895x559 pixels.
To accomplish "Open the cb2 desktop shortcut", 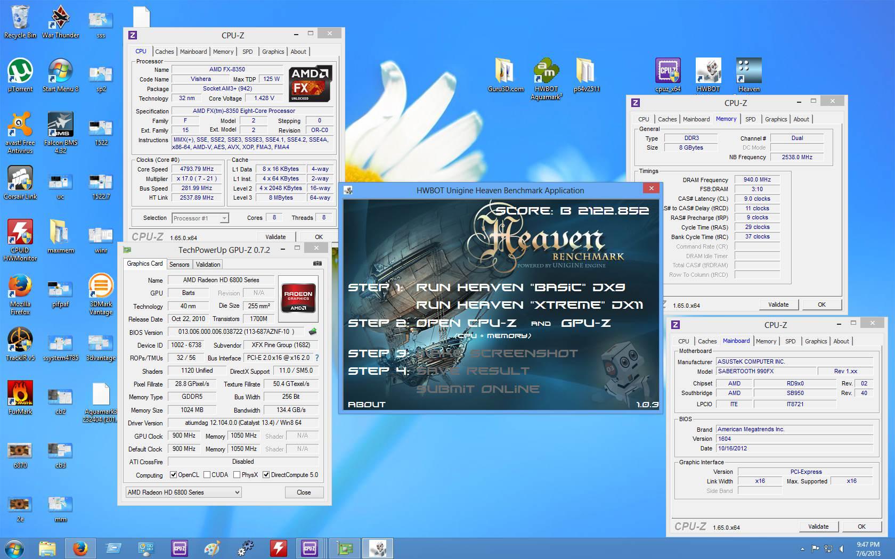I will (60, 401).
